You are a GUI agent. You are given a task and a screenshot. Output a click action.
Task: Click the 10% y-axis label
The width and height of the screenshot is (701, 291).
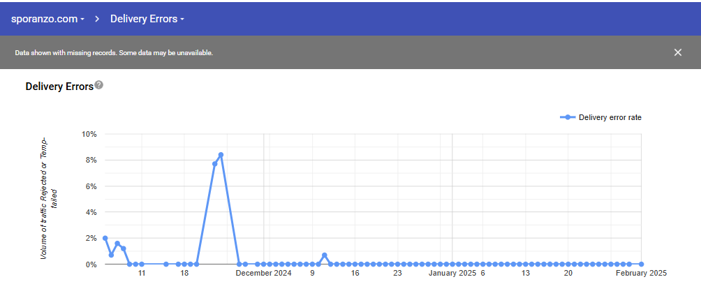click(89, 134)
